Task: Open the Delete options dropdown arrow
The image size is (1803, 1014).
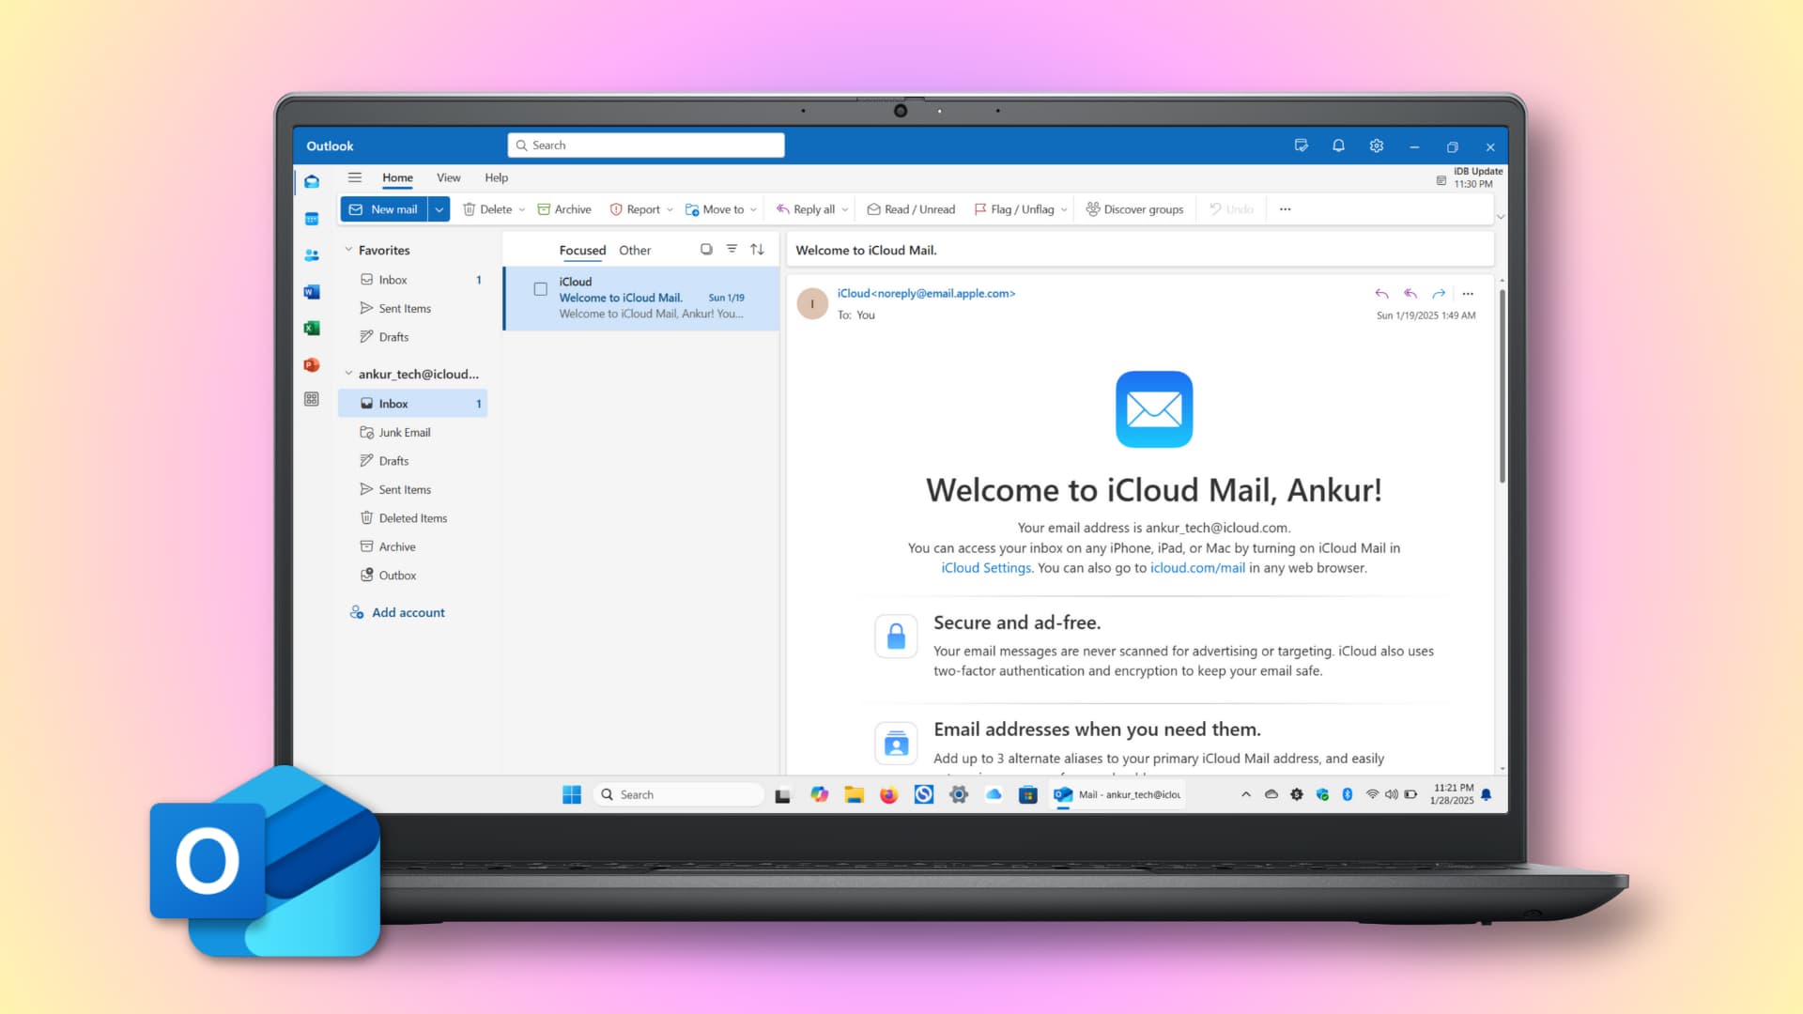Action: pos(522,210)
